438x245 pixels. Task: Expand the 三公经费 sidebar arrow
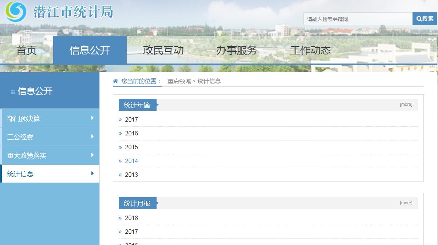[x=92, y=136]
